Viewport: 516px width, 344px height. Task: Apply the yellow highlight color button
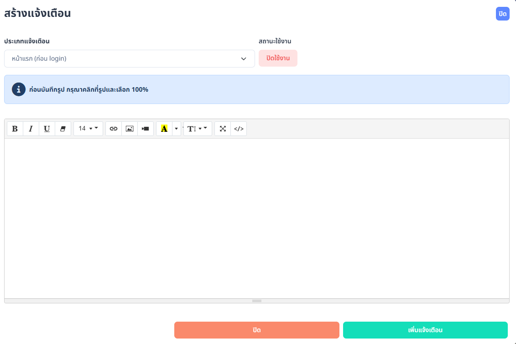pos(164,129)
